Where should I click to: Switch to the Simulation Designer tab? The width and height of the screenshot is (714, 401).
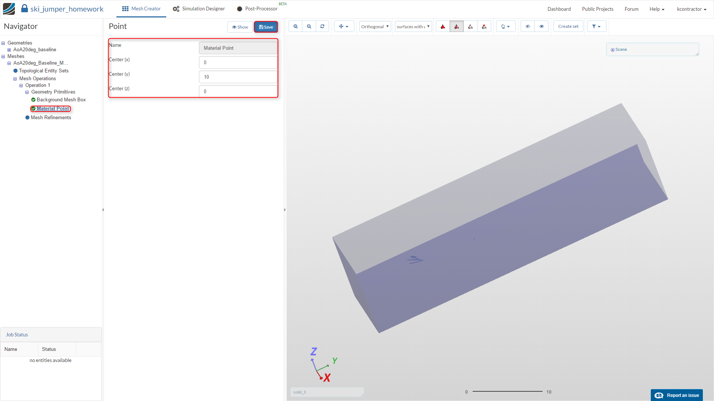[x=199, y=9]
